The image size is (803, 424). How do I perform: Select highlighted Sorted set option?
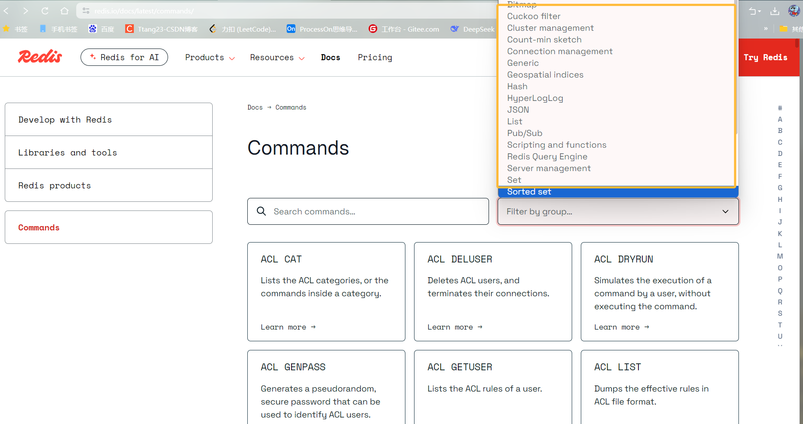(618, 192)
